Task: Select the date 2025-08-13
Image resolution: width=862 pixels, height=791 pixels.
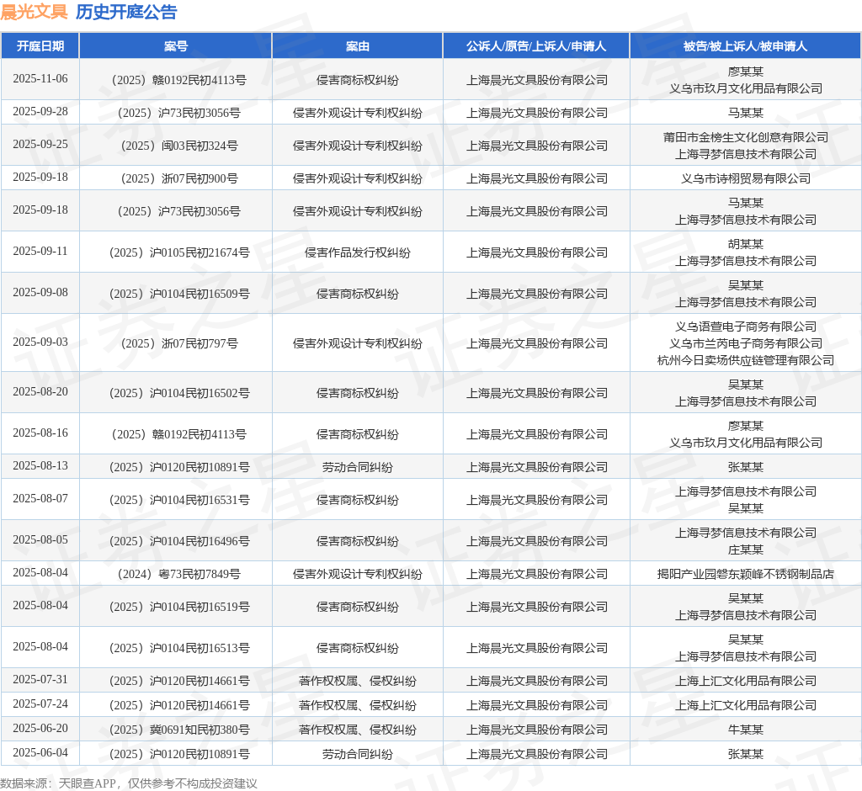Action: (40, 465)
